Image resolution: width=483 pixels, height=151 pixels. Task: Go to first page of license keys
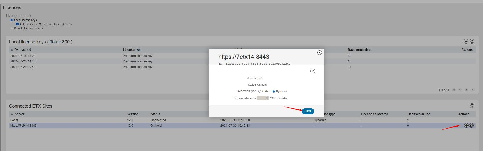(454, 90)
